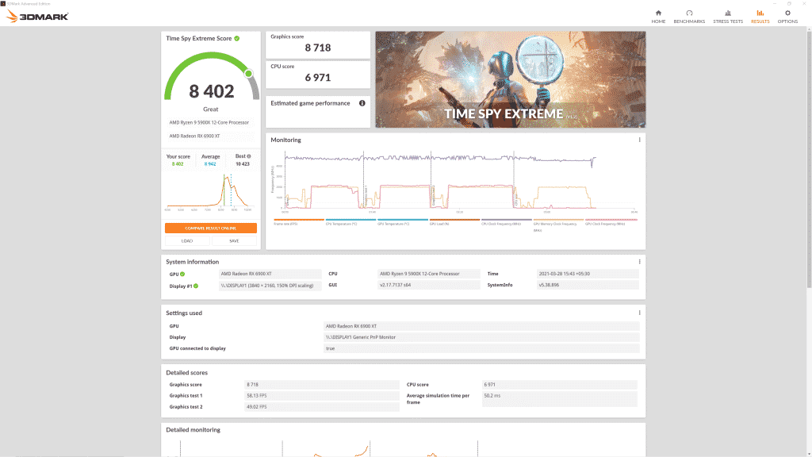
Task: Click the Time field 2021-03-28
Action: [588, 274]
